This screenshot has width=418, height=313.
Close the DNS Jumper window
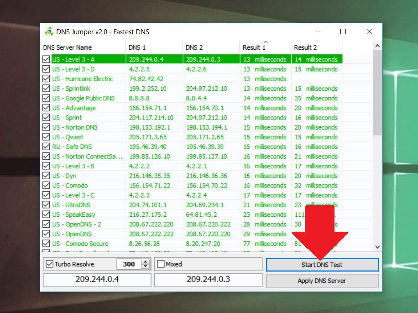369,31
